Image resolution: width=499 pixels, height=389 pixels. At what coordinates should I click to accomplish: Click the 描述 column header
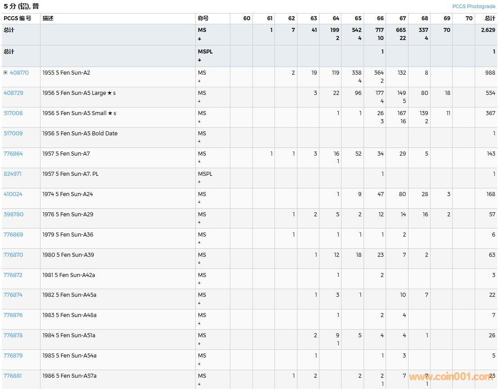(48, 18)
